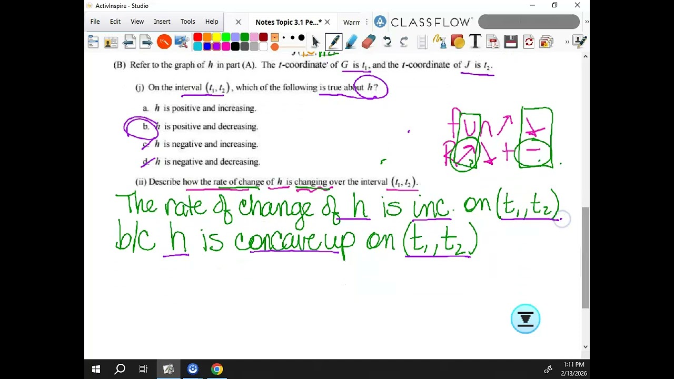Undo the last action
This screenshot has width=674, height=379.
(387, 42)
